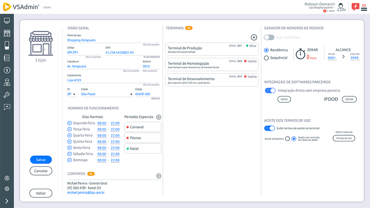Uncheck the Segunda-feira checkbox

[x=69, y=123]
